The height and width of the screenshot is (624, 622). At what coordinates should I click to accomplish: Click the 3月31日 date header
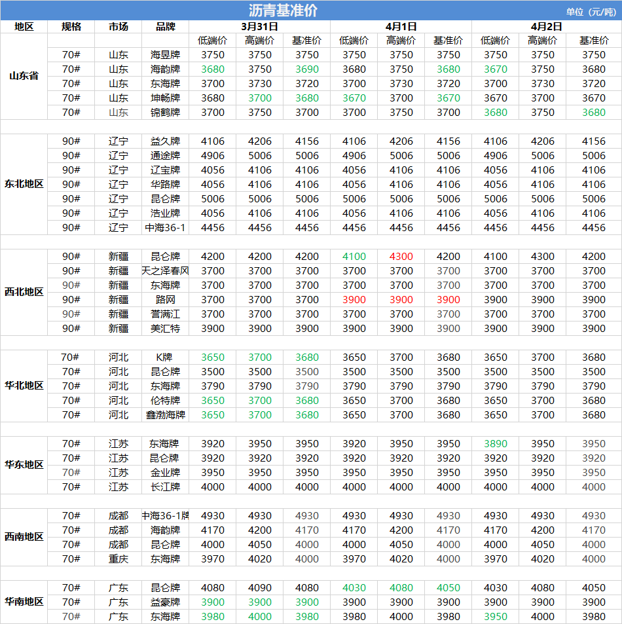coord(259,26)
